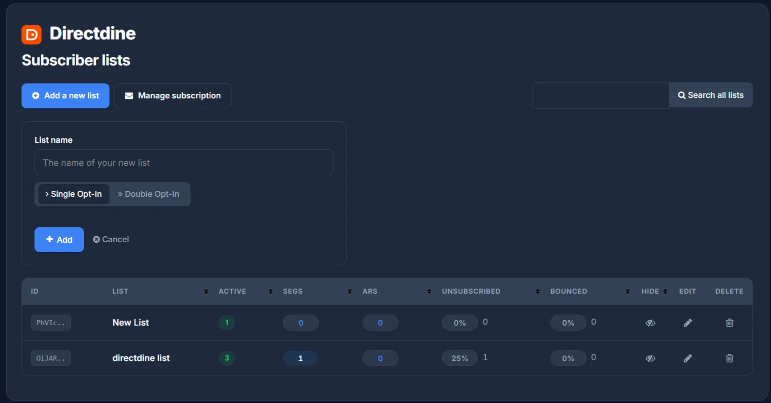This screenshot has height=403, width=771.
Task: Edit the directdine list with pencil icon
Action: coord(687,359)
